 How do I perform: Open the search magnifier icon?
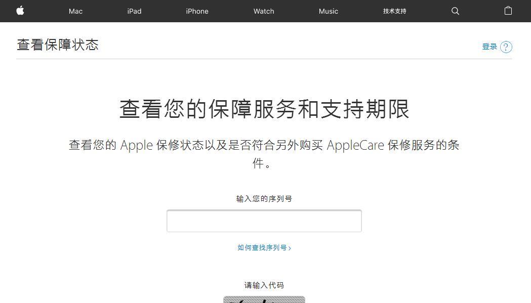(456, 11)
